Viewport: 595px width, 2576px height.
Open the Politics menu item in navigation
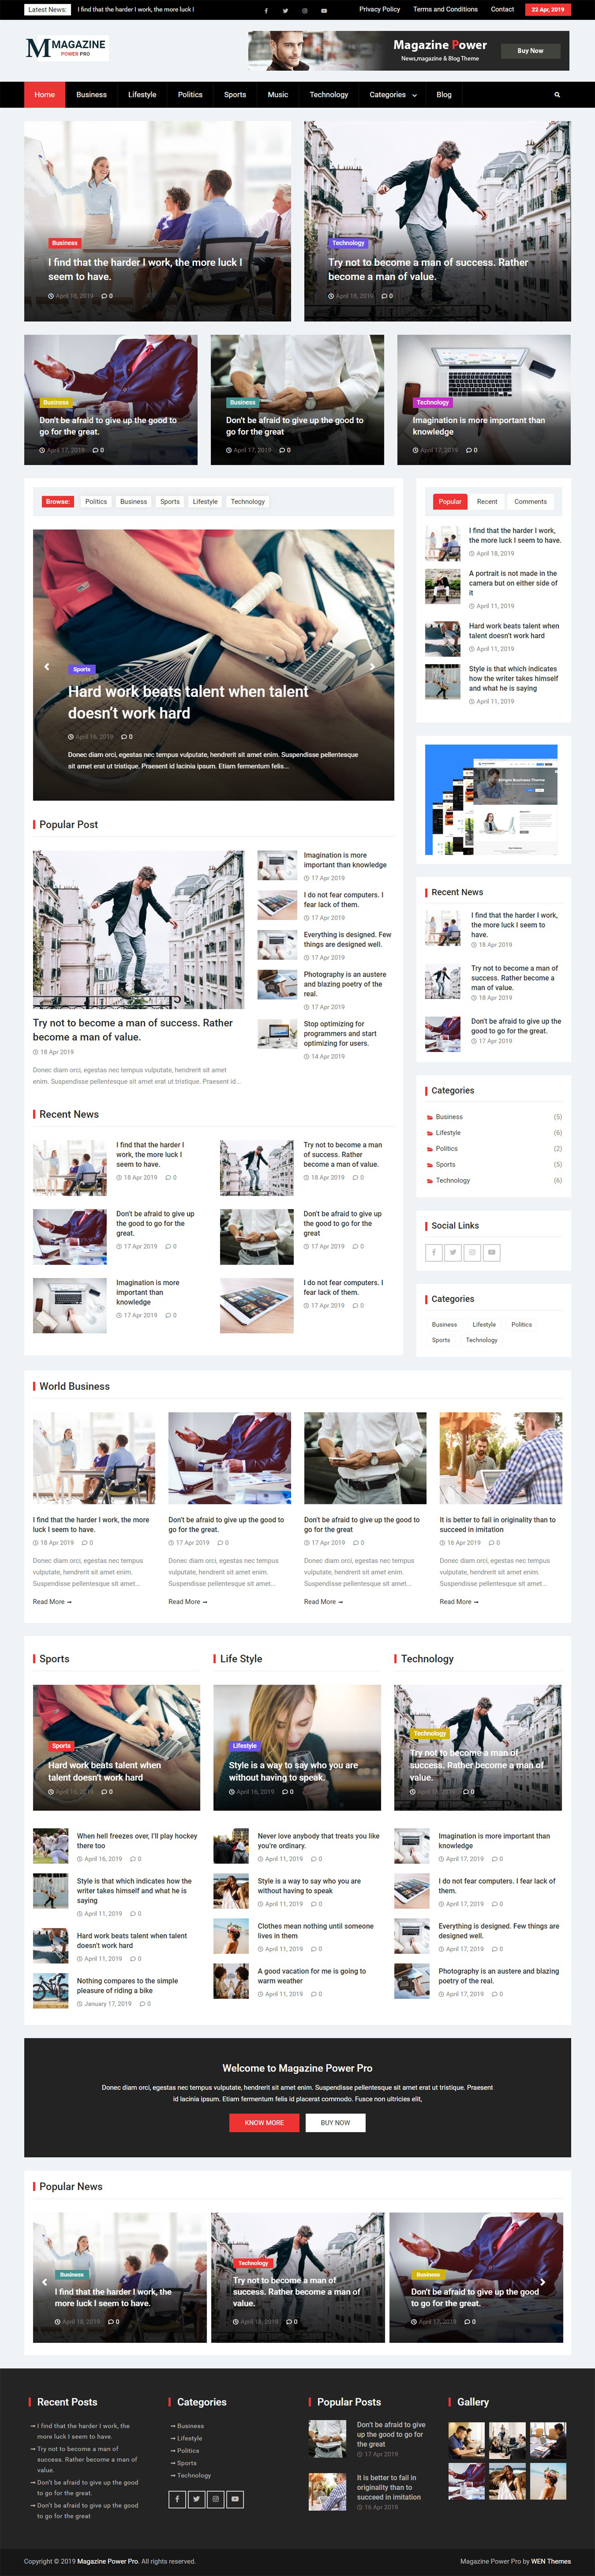pos(190,95)
